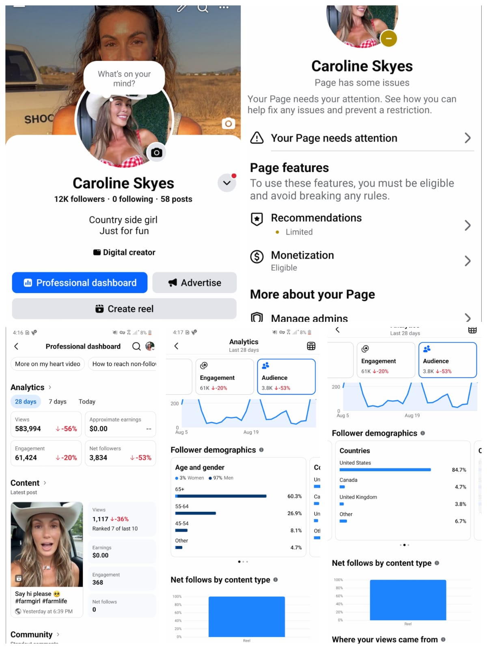Tap info icon beside right Follower demographics
This screenshot has height=649, width=487.
423,433
